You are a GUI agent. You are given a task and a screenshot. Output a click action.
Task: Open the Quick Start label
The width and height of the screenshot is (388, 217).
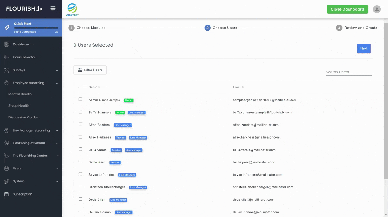point(22,24)
